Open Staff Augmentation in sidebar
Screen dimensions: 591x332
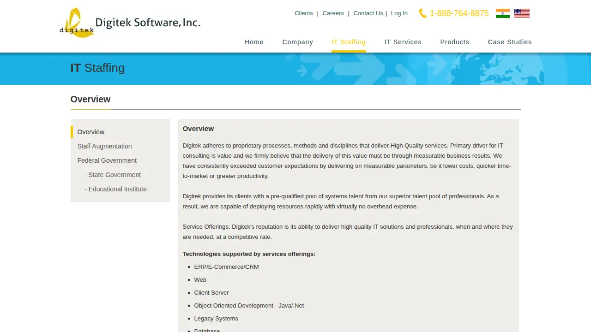tap(105, 146)
